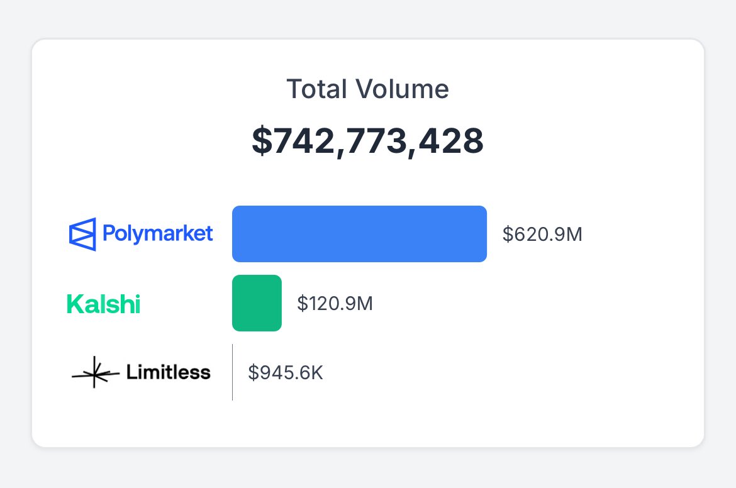Click the blue Polymarket volume bar
The image size is (736, 488).
pyautogui.click(x=360, y=234)
